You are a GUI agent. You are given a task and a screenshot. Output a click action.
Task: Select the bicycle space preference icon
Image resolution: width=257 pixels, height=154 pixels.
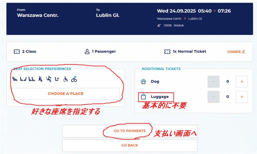point(74,79)
